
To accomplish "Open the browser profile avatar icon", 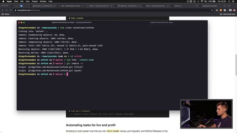I will (x=230, y=10).
